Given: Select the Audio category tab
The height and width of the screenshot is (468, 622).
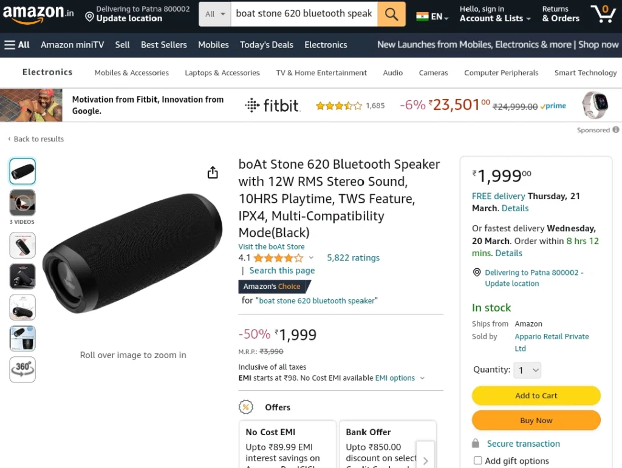Looking at the screenshot, I should tap(393, 73).
